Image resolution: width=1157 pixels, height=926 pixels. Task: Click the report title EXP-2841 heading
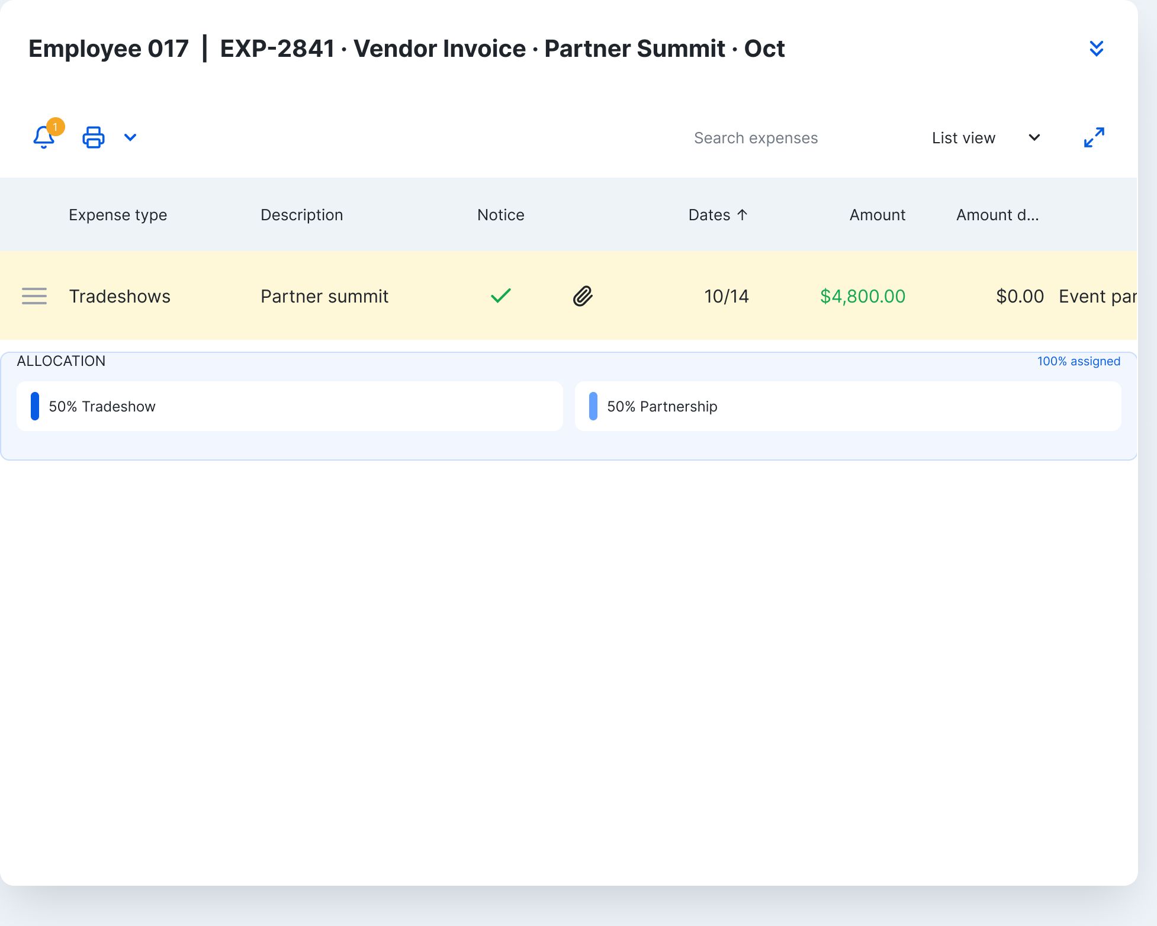[x=502, y=49]
